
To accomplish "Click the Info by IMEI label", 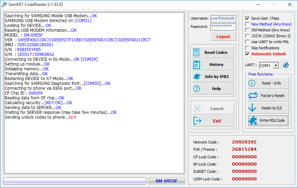I will [217, 77].
